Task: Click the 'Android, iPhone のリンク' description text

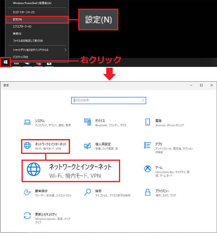Action: pyautogui.click(x=170, y=125)
